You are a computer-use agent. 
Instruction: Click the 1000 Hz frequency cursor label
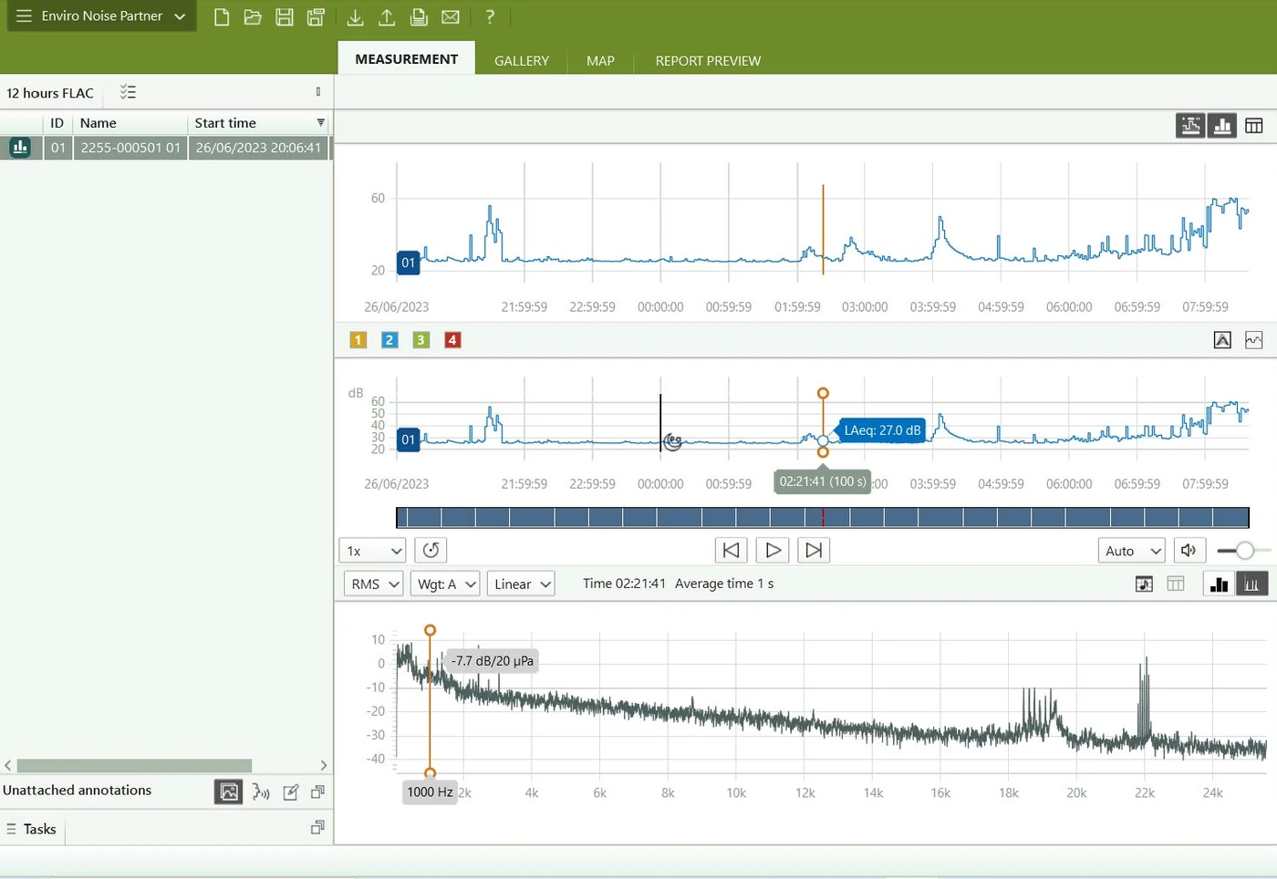pyautogui.click(x=430, y=791)
